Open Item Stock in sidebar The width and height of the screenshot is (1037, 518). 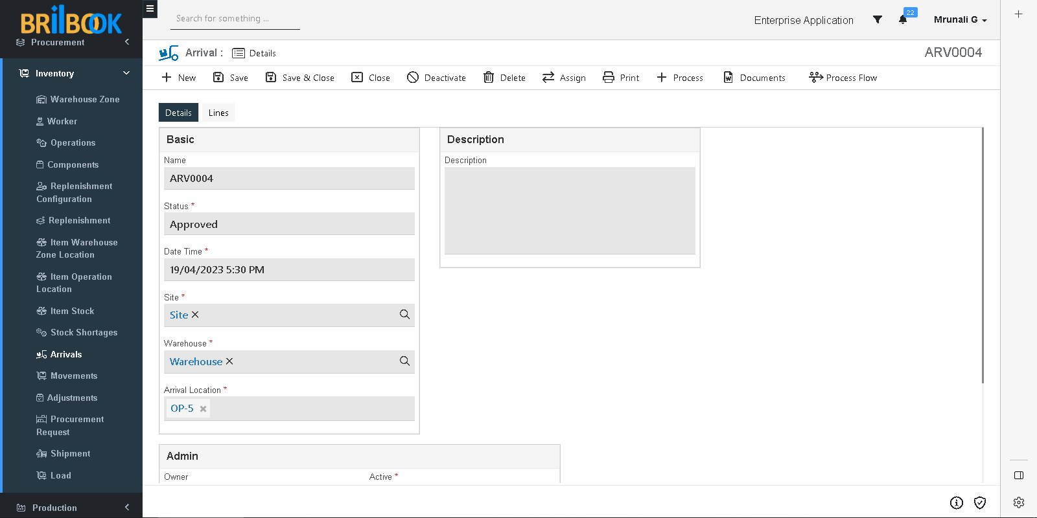click(72, 311)
